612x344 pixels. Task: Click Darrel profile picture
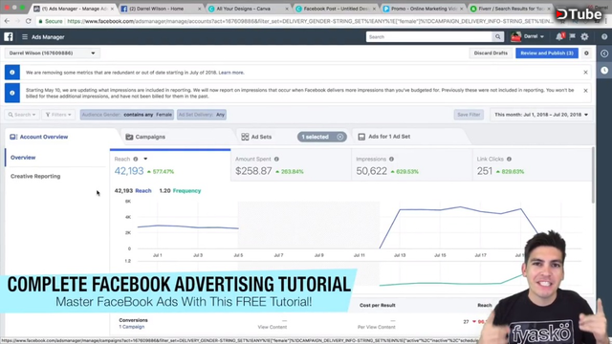(x=515, y=36)
